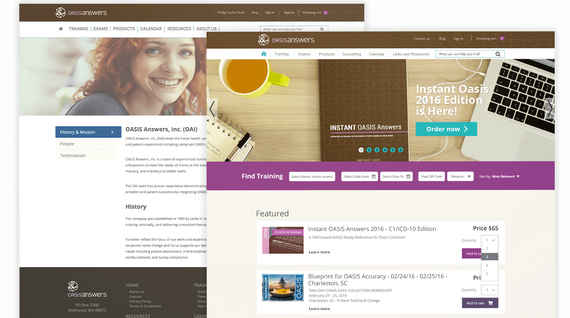Image resolution: width=570 pixels, height=318 pixels.
Task: Open the Training menu in the front window
Action: (x=281, y=54)
